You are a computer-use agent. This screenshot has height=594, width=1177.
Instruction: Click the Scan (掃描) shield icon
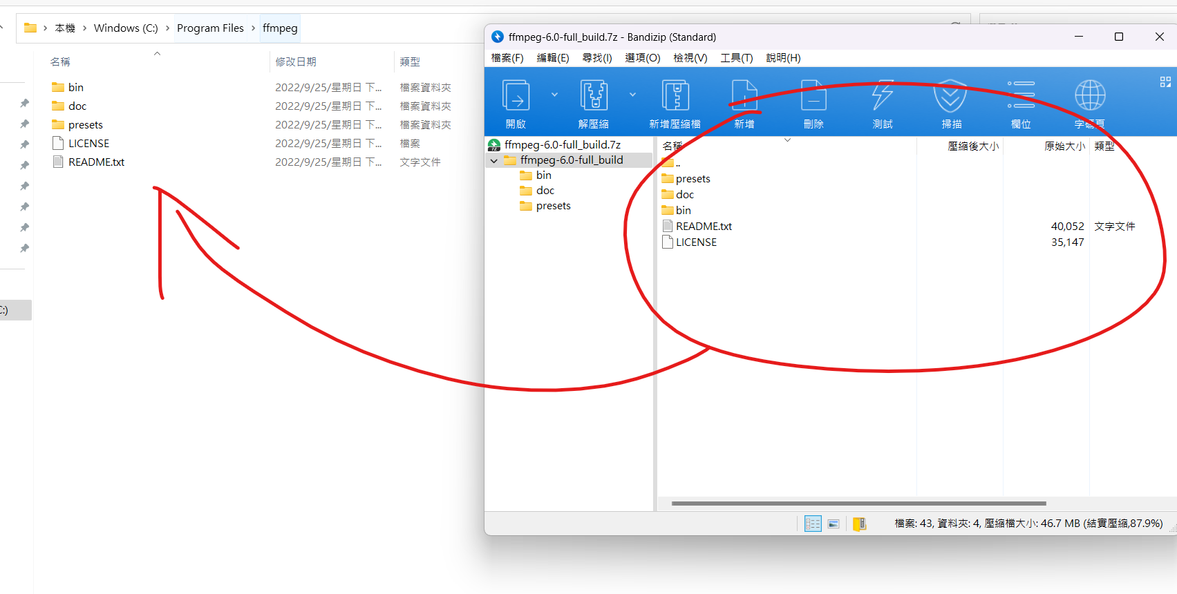click(950, 95)
